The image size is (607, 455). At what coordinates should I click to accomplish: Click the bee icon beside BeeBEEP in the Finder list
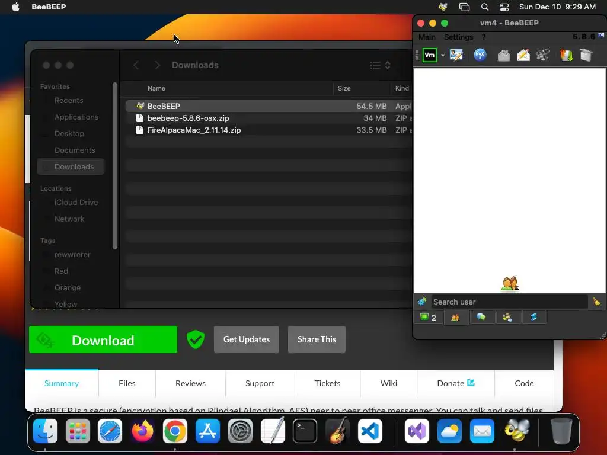coord(140,105)
